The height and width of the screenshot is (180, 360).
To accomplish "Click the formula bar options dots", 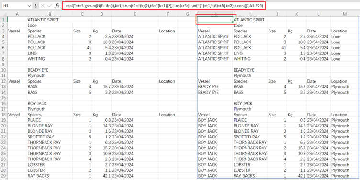I will click(x=35, y=6).
